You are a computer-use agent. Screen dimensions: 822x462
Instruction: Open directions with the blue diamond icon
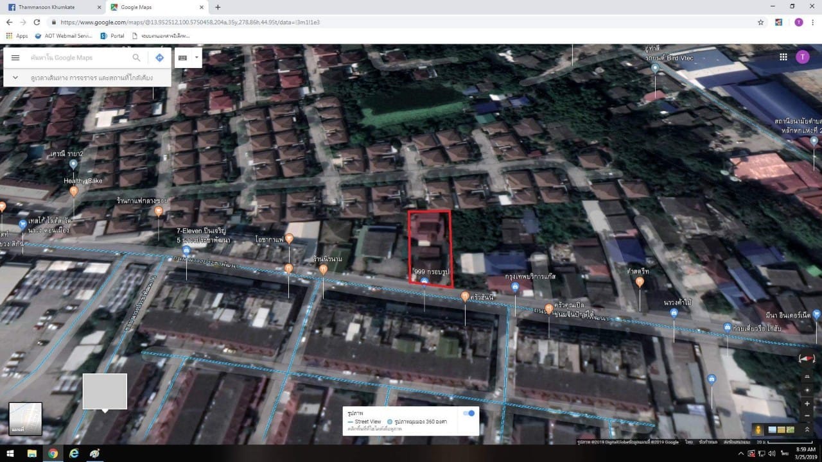tap(159, 58)
